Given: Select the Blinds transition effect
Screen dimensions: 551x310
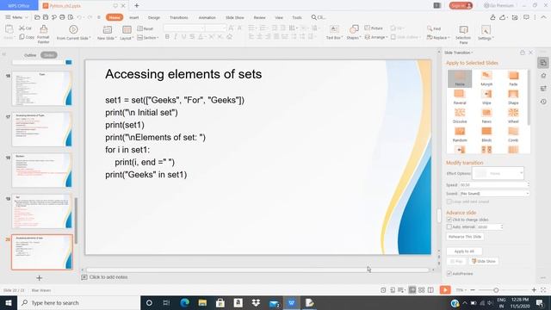Looking at the screenshot, I should point(486,134).
